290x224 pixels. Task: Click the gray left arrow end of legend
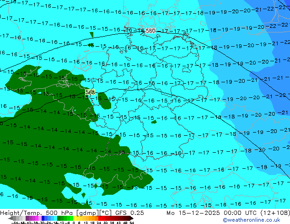(x=11, y=219)
